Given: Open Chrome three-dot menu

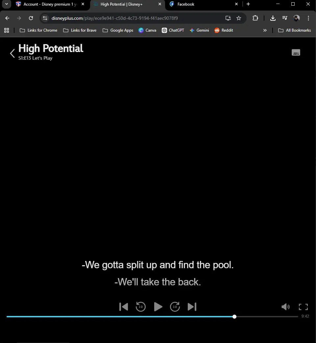Looking at the screenshot, I should point(308,18).
